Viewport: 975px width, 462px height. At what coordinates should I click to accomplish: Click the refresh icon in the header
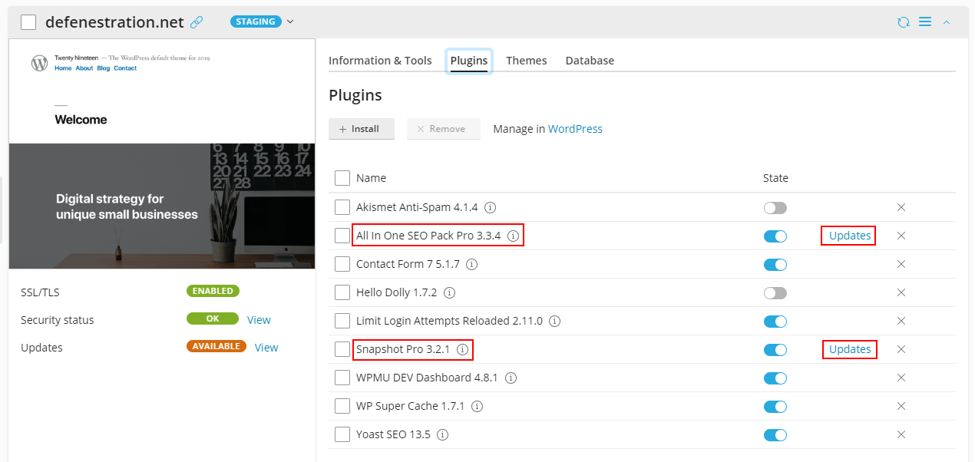click(x=904, y=22)
